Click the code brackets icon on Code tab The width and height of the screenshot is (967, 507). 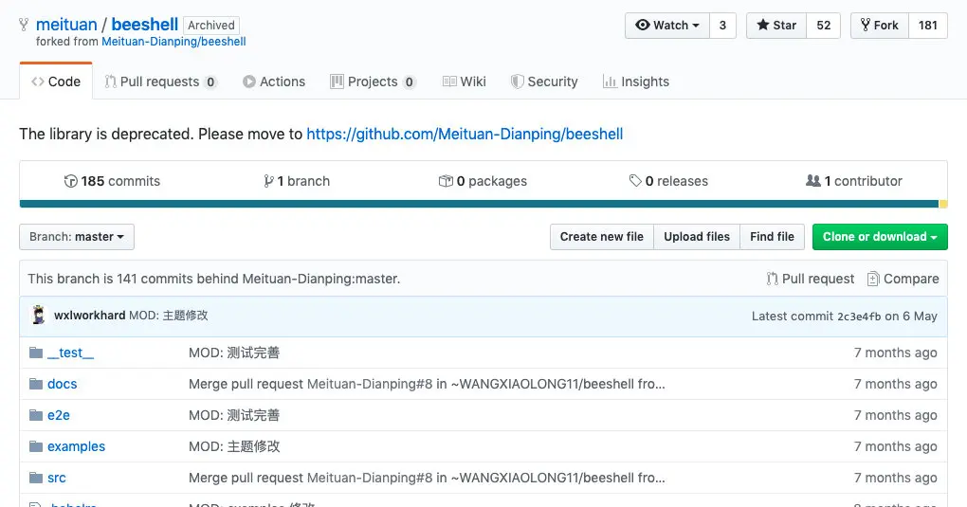[38, 81]
